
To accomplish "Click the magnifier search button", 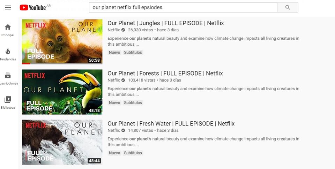I will coord(288,7).
